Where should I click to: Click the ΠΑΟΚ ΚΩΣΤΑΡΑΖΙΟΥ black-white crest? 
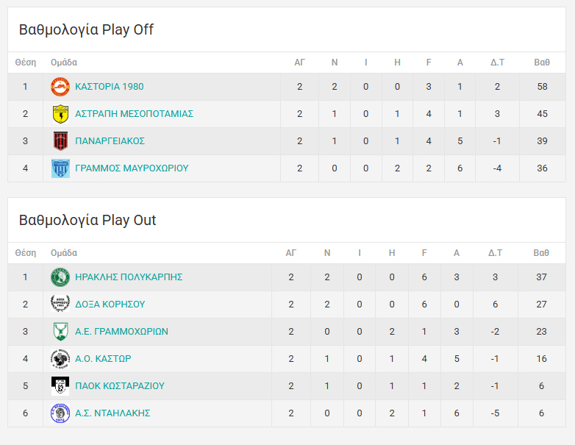point(60,386)
